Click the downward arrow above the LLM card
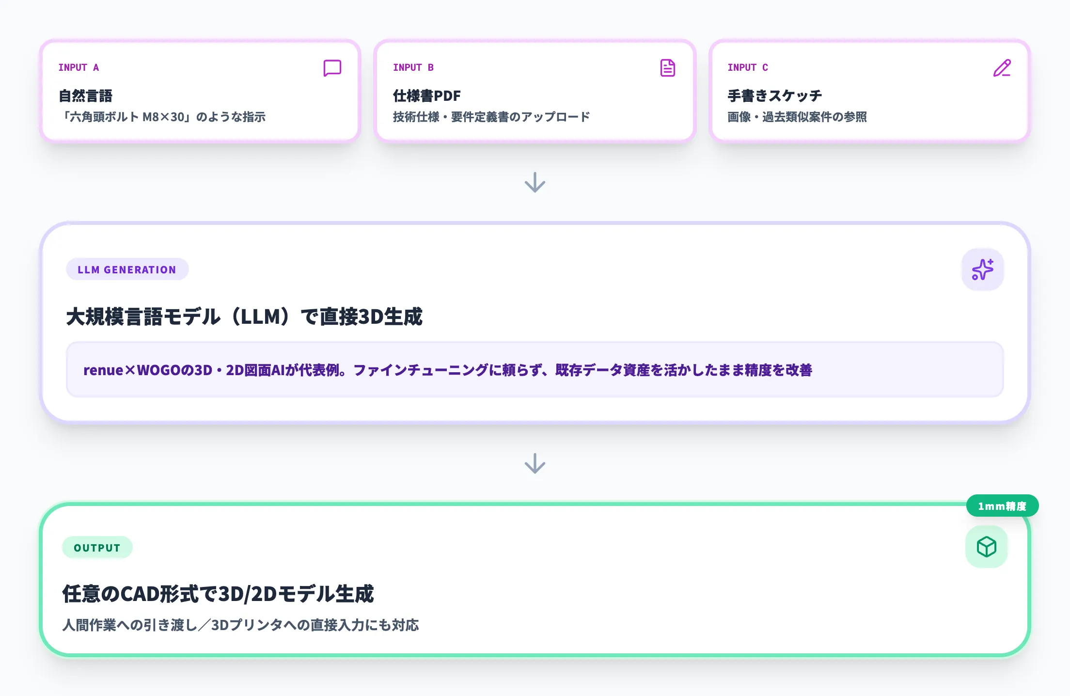 535,183
